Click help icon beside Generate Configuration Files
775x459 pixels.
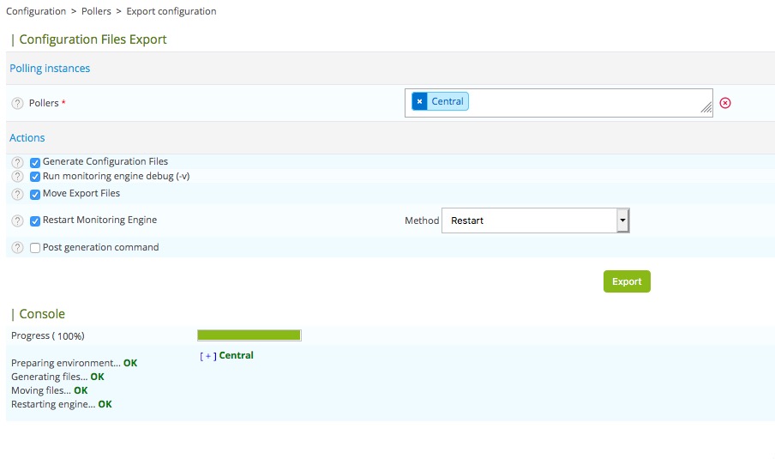(x=17, y=162)
